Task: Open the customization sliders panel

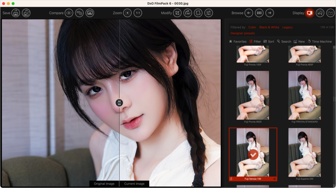Action: [x=208, y=13]
